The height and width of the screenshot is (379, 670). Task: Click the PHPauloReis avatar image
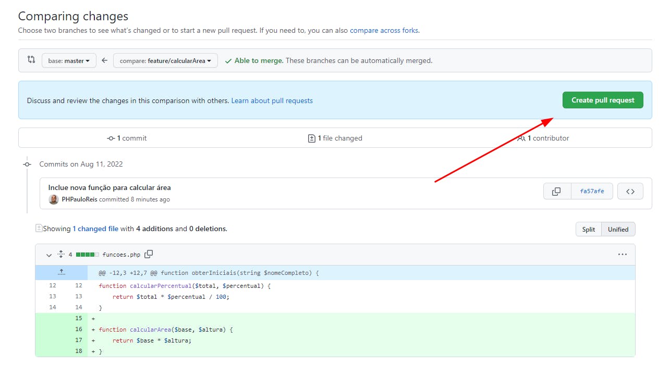pyautogui.click(x=54, y=199)
